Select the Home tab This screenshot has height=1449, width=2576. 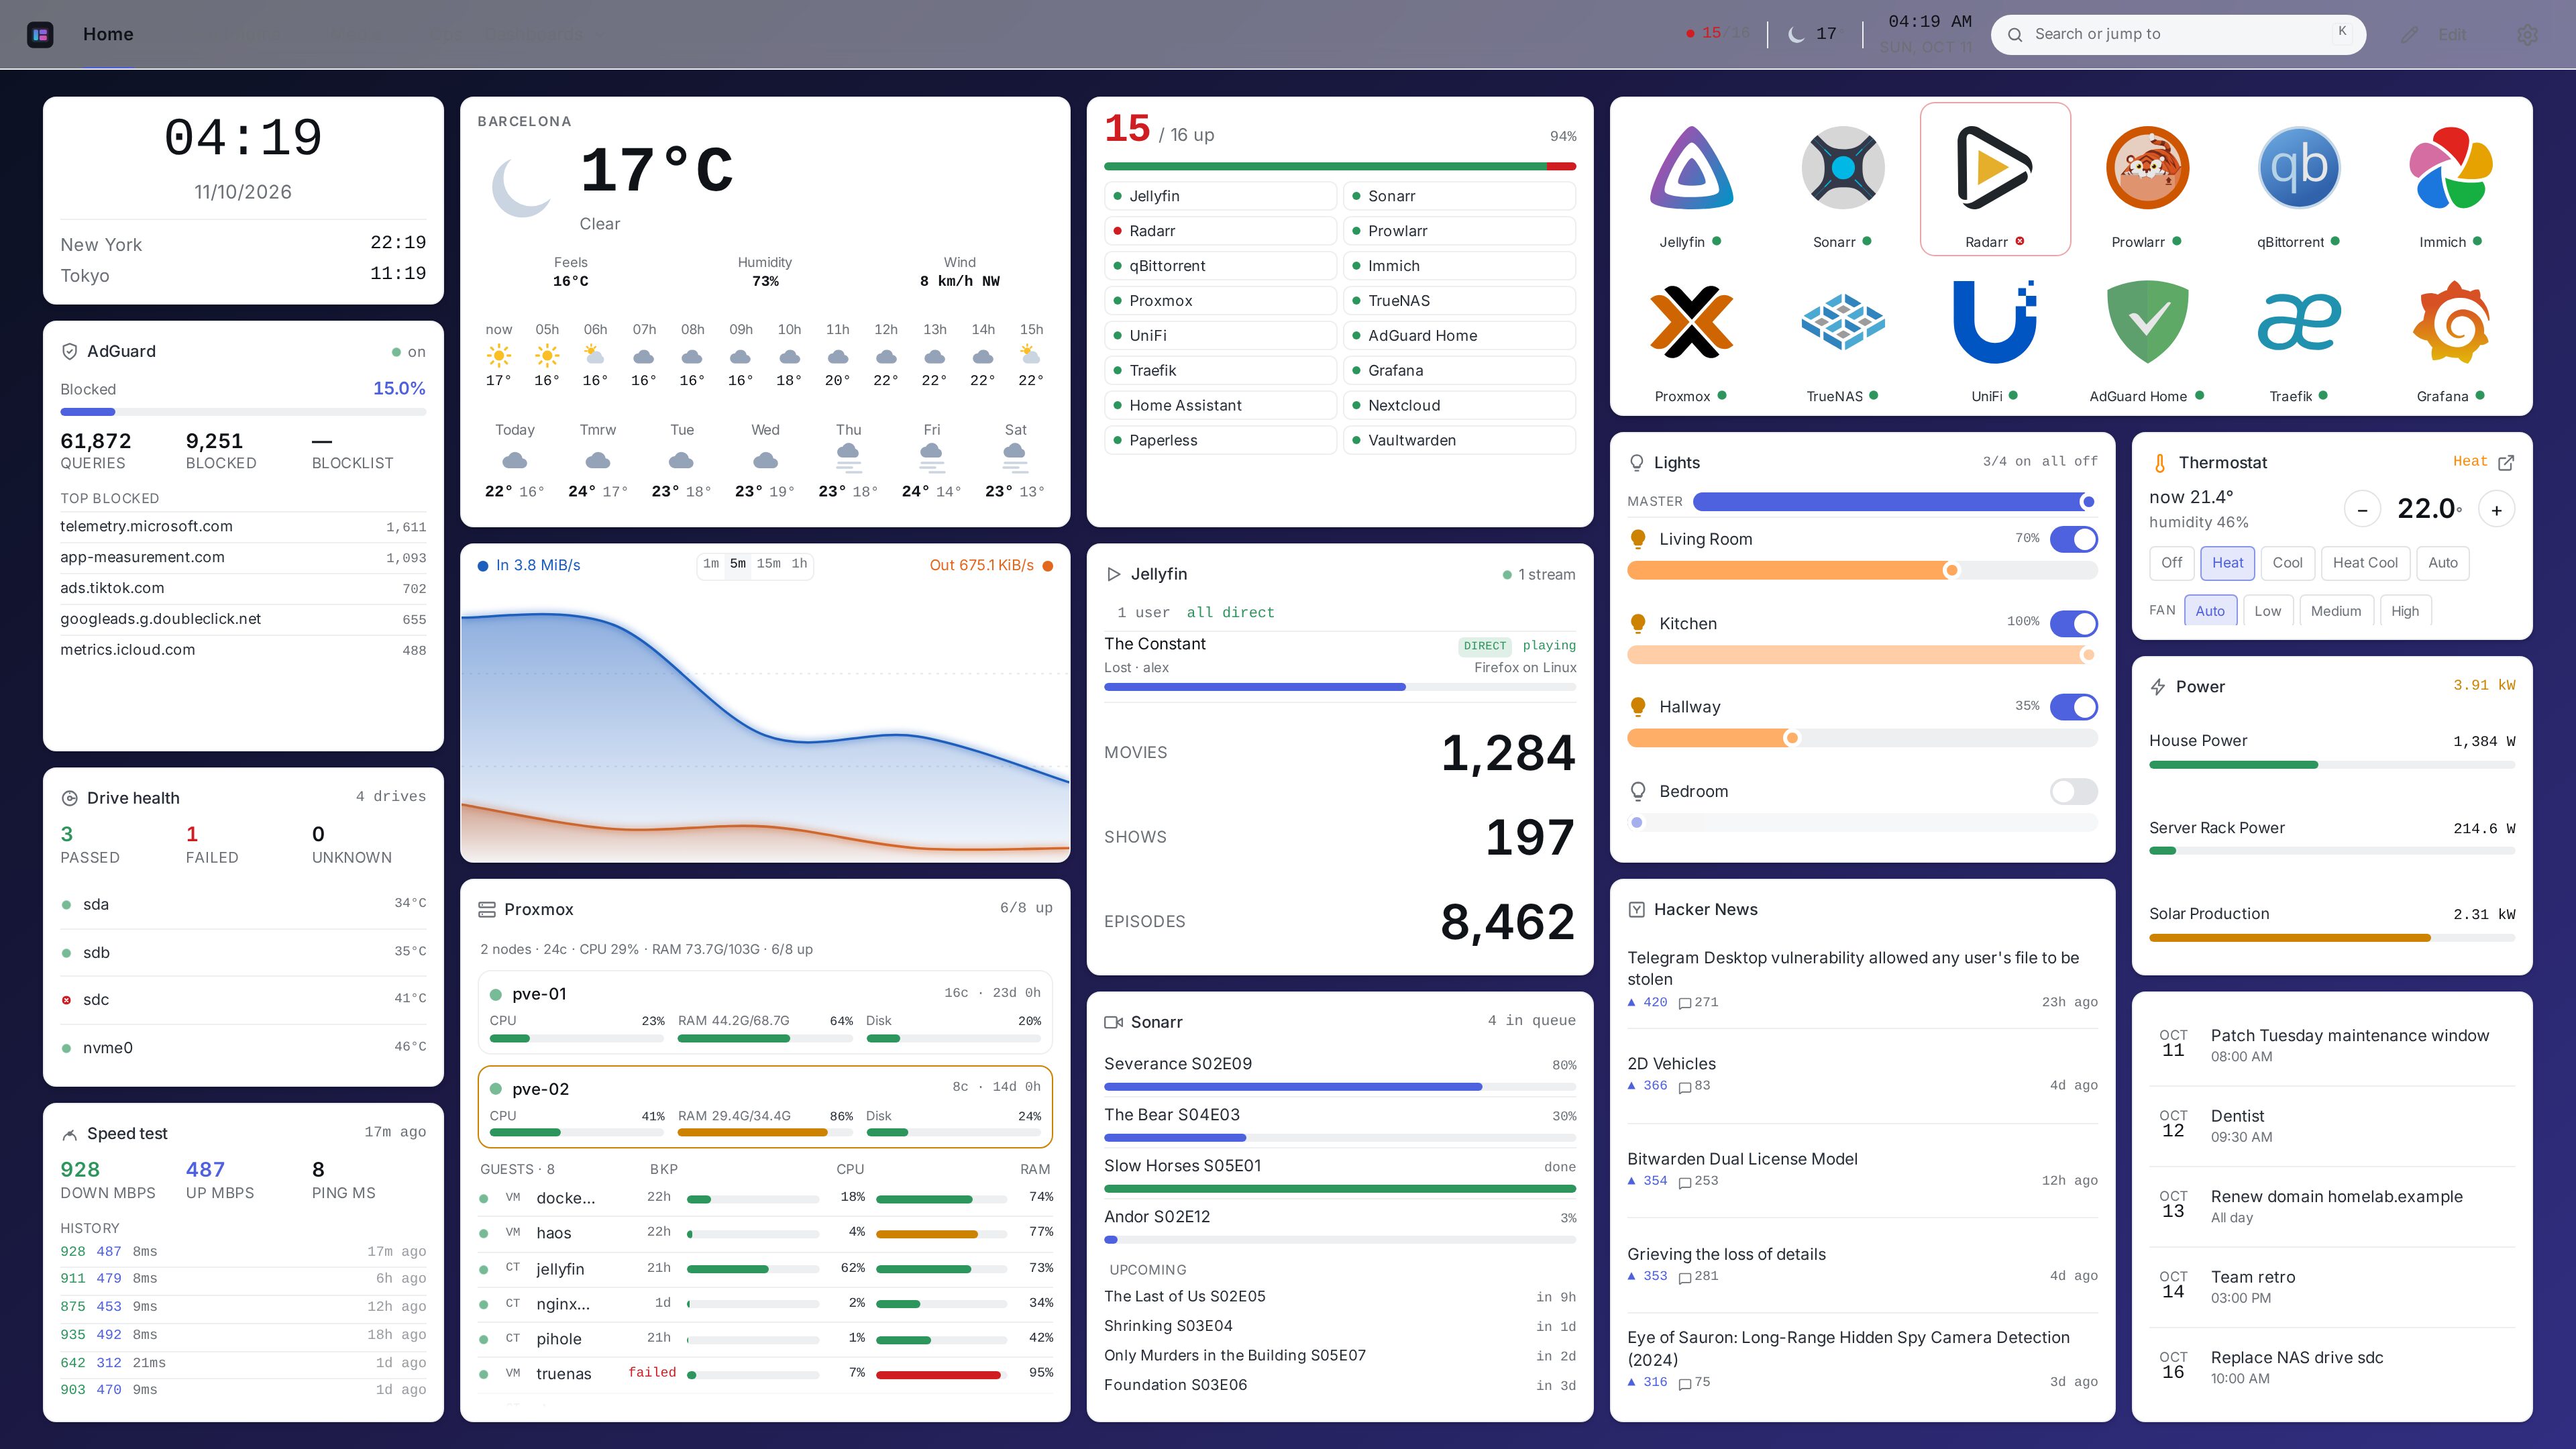[108, 34]
